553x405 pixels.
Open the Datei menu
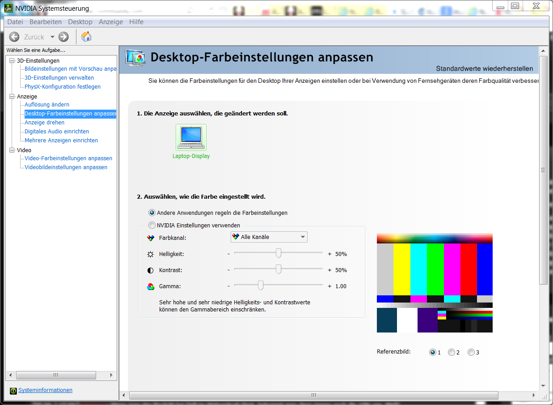tap(15, 22)
